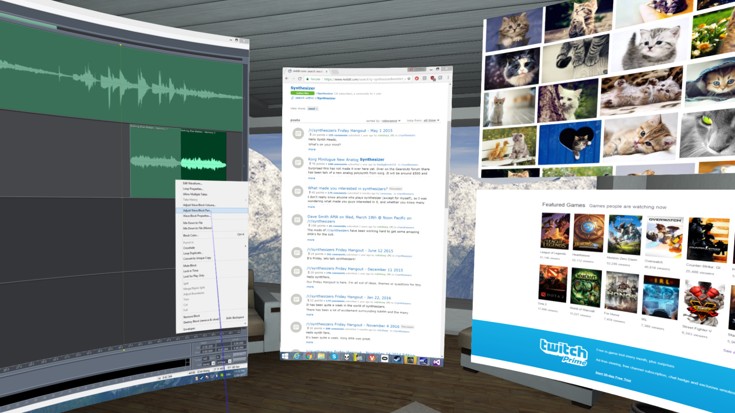Toggle Mute Block for the selected wave block

190,265
